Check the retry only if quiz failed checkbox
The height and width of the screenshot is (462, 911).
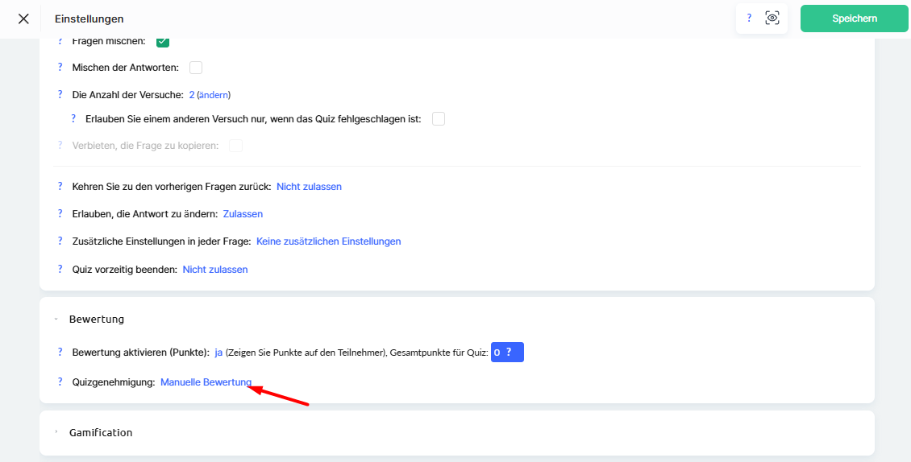[x=438, y=119]
